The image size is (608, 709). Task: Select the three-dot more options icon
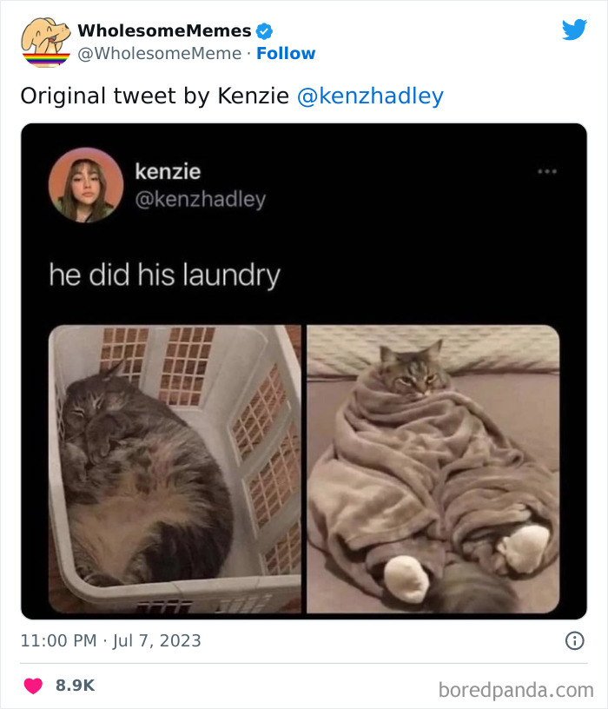pos(548,172)
